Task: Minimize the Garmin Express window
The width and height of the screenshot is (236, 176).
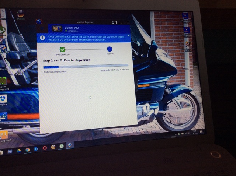Action: coord(121,23)
